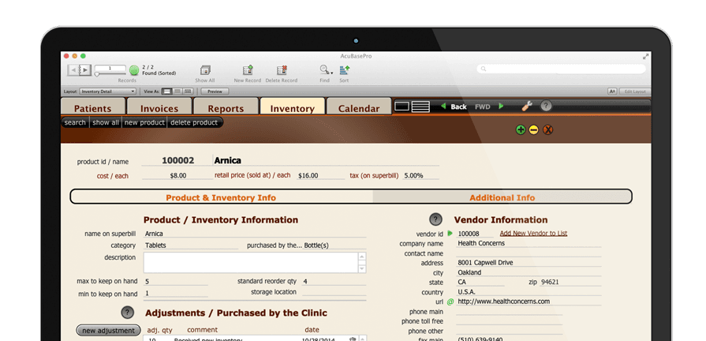
Task: Click the green FWD arrow
Action: click(501, 107)
